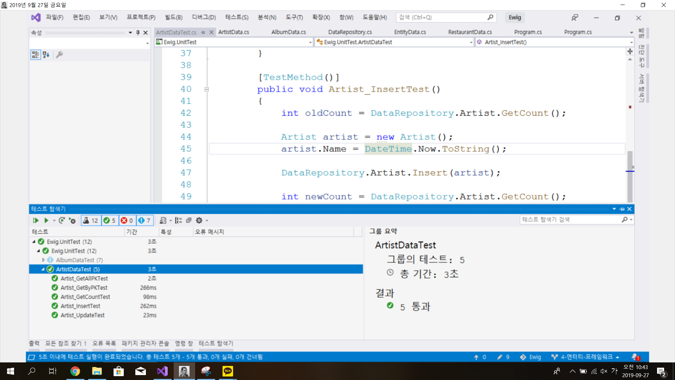Open the 테스트(S) menu

tap(237, 17)
